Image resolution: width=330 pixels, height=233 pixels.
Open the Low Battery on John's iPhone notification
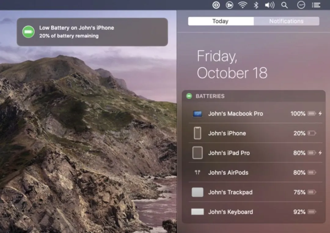pyautogui.click(x=92, y=32)
